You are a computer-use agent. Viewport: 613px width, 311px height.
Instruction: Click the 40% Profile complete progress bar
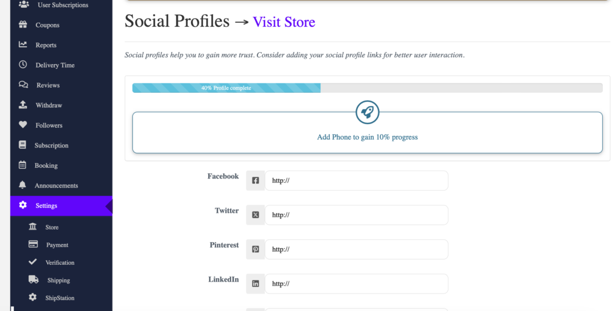pos(367,87)
